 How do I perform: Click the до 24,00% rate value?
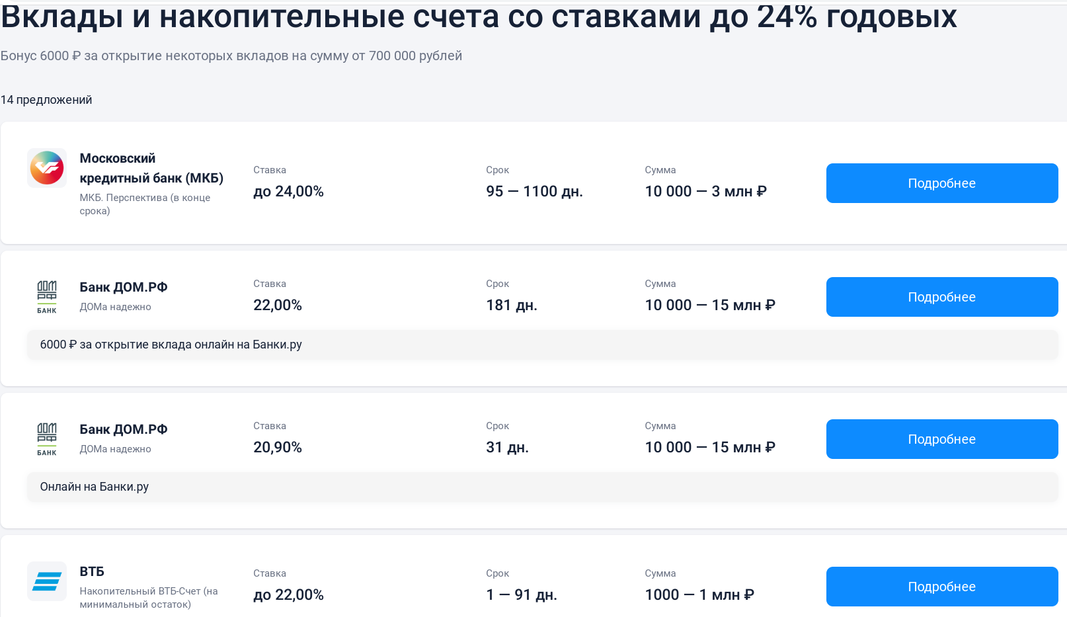click(288, 191)
